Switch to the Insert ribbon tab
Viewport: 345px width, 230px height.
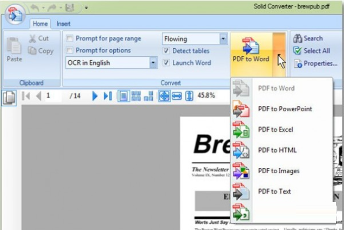(63, 24)
